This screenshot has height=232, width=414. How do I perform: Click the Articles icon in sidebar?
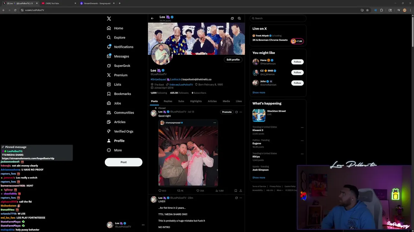click(109, 122)
